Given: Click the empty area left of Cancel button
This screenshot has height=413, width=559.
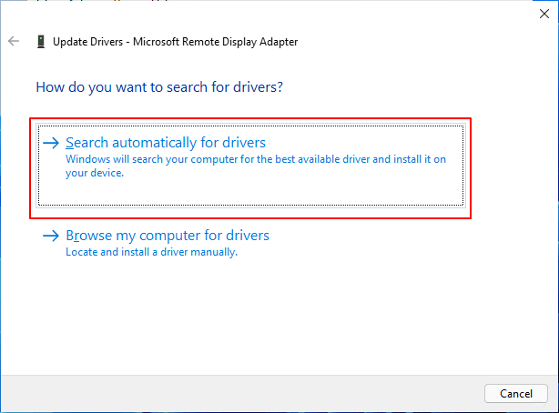Looking at the screenshot, I should click(273, 393).
